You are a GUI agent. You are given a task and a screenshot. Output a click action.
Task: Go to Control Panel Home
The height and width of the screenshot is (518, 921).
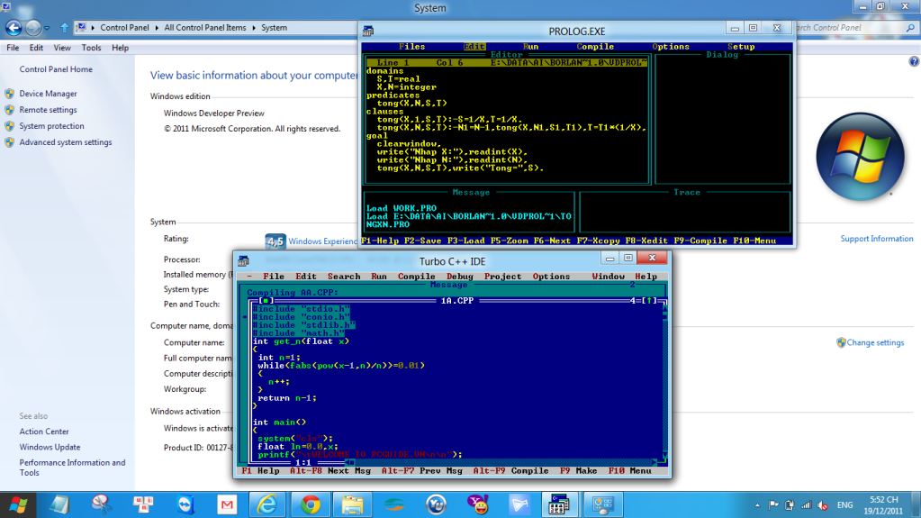click(x=56, y=68)
